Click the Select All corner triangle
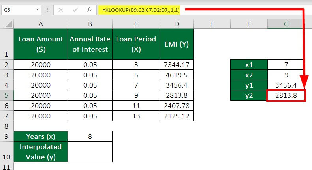The height and width of the screenshot is (170, 312). click(9, 24)
